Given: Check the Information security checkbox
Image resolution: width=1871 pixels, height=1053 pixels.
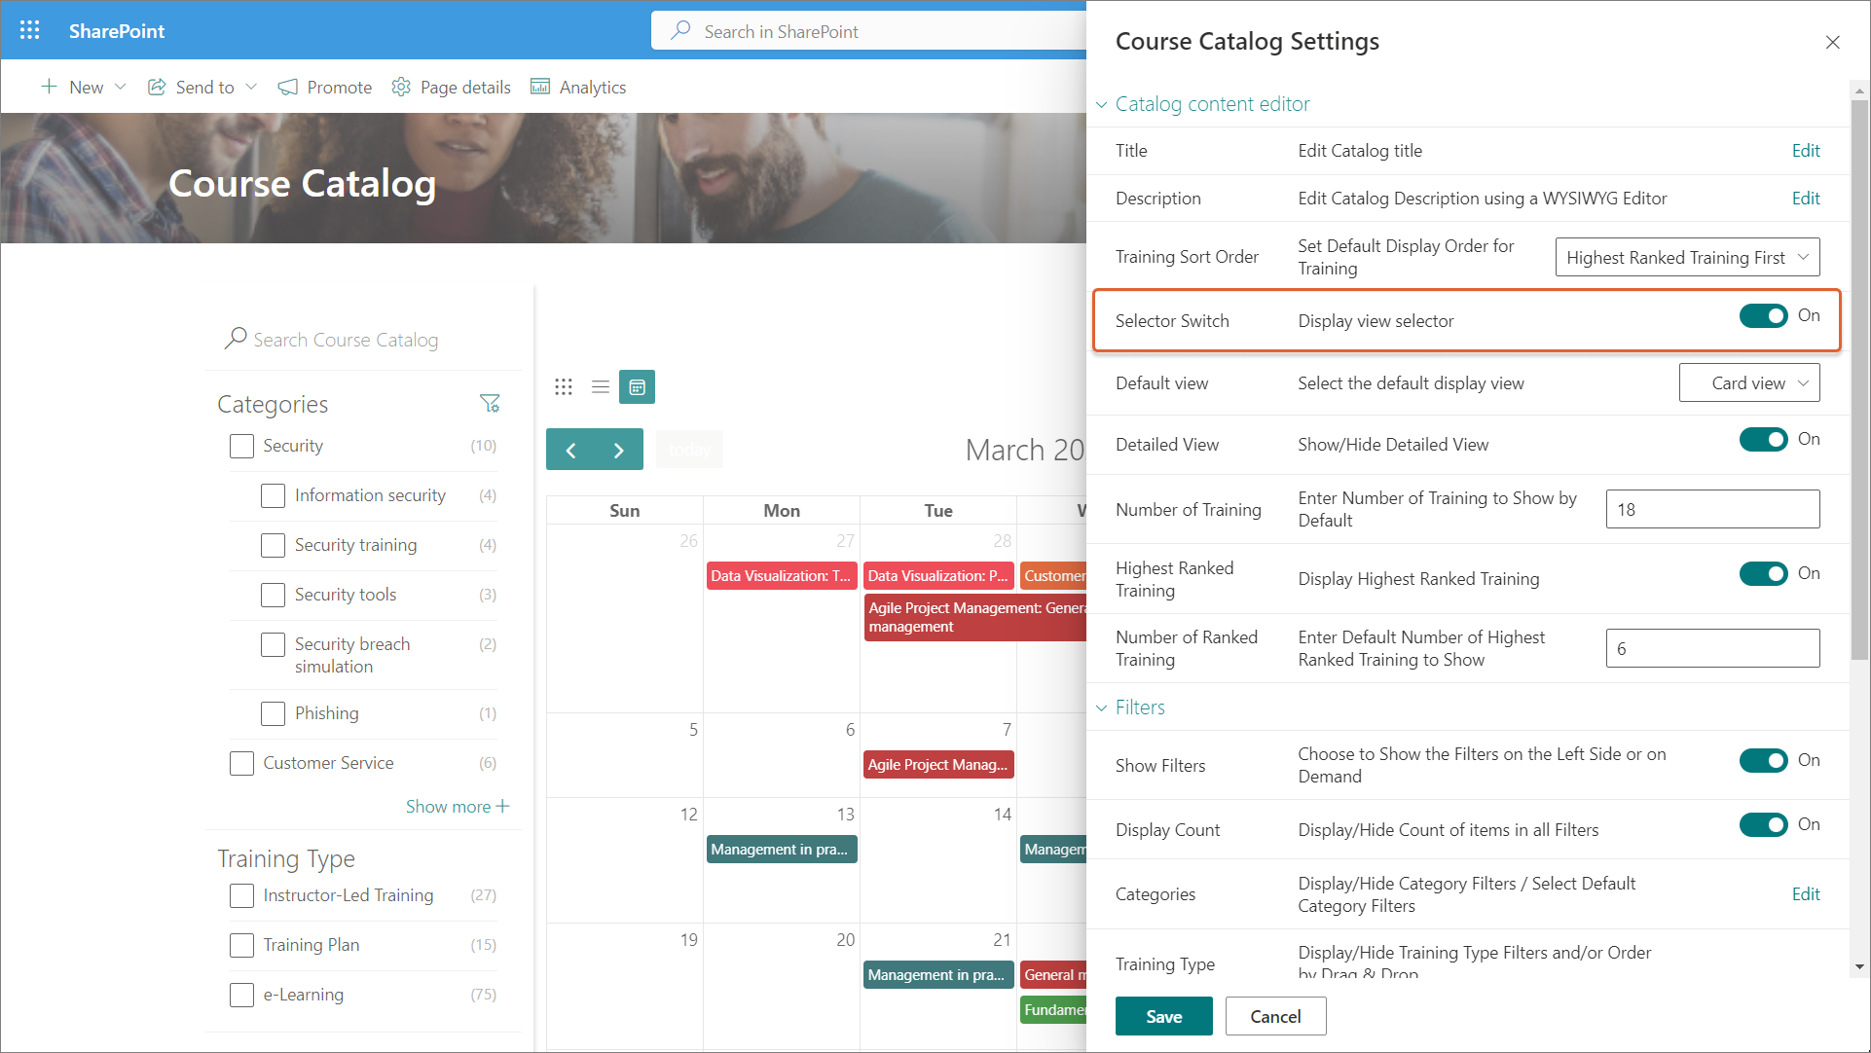Looking at the screenshot, I should click(x=274, y=496).
